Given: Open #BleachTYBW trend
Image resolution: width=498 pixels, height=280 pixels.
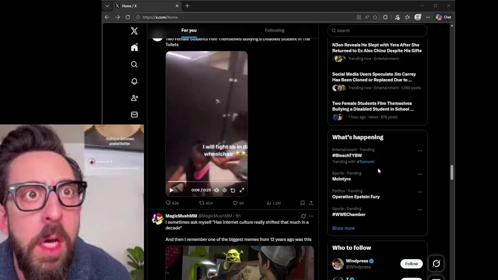Looking at the screenshot, I should 347,156.
